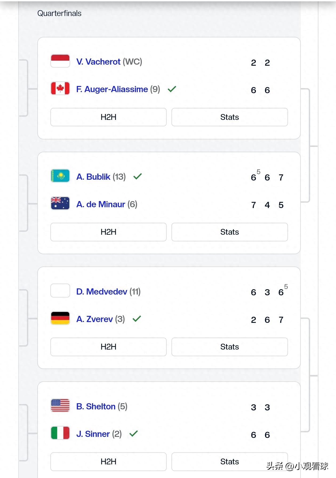Show H2H for Bublik vs de Minaur
336x478 pixels.
[108, 232]
